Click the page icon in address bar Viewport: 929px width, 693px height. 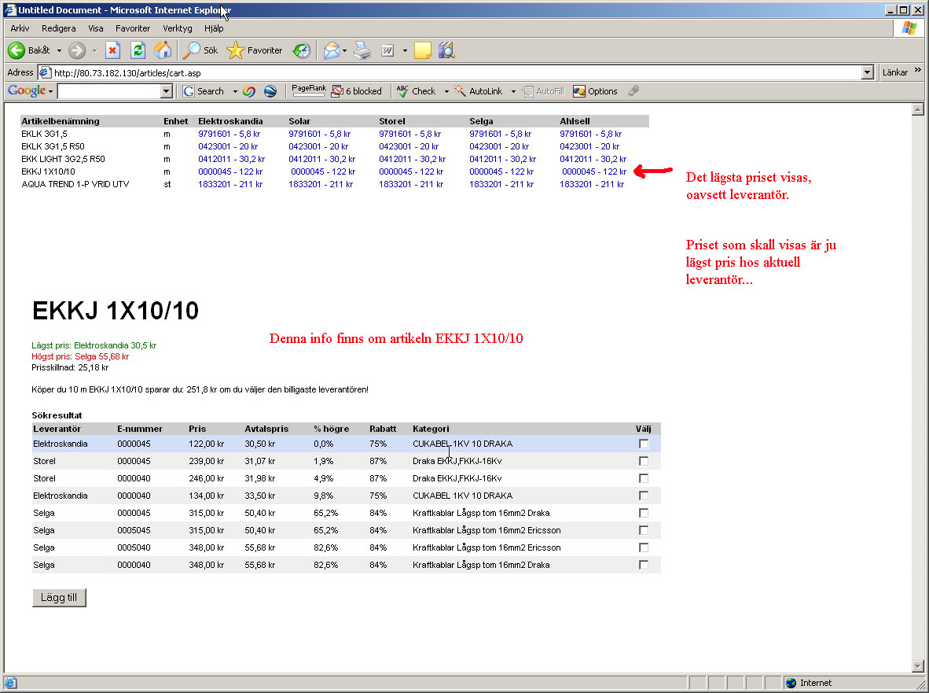45,73
